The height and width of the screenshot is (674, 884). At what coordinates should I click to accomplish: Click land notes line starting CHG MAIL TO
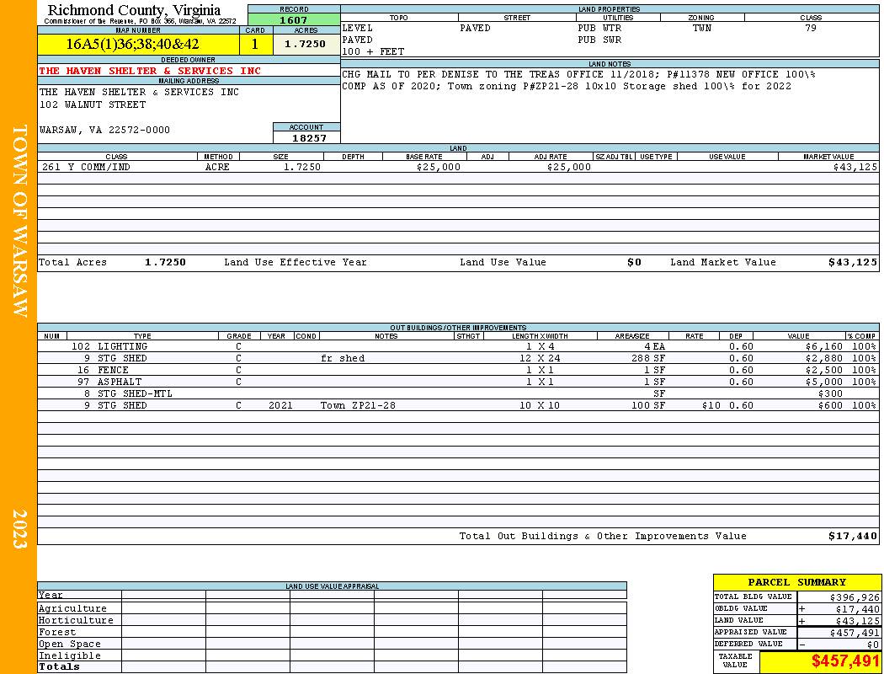point(578,74)
